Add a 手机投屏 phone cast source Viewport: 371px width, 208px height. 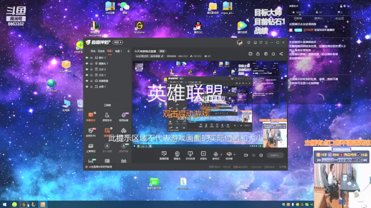point(190,155)
